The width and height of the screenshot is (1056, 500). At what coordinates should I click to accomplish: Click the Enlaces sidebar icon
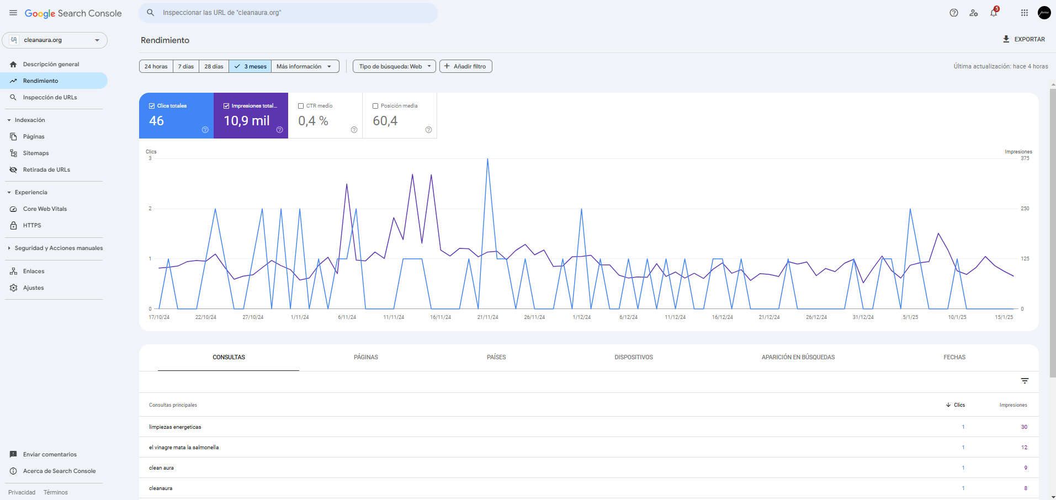tap(13, 271)
